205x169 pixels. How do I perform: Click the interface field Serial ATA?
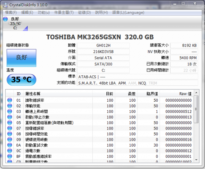tap(103, 58)
